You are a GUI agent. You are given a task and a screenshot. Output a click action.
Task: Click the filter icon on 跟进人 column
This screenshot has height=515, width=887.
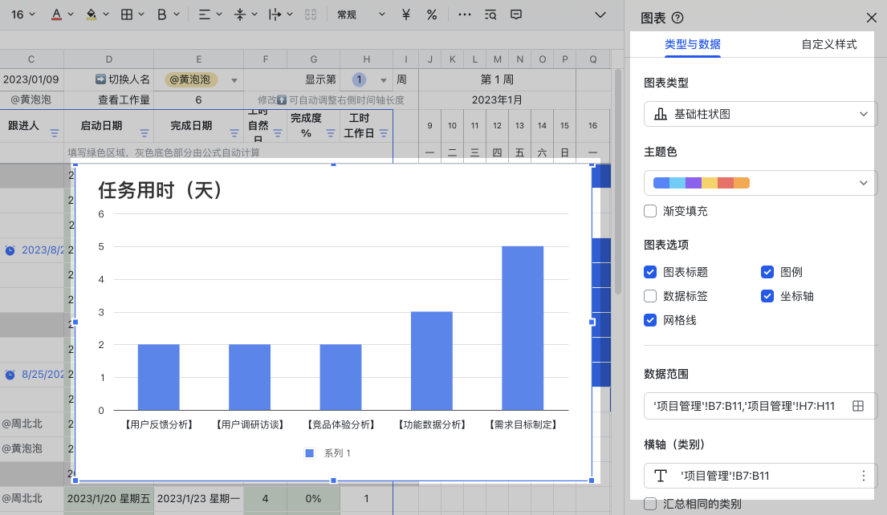pos(55,133)
